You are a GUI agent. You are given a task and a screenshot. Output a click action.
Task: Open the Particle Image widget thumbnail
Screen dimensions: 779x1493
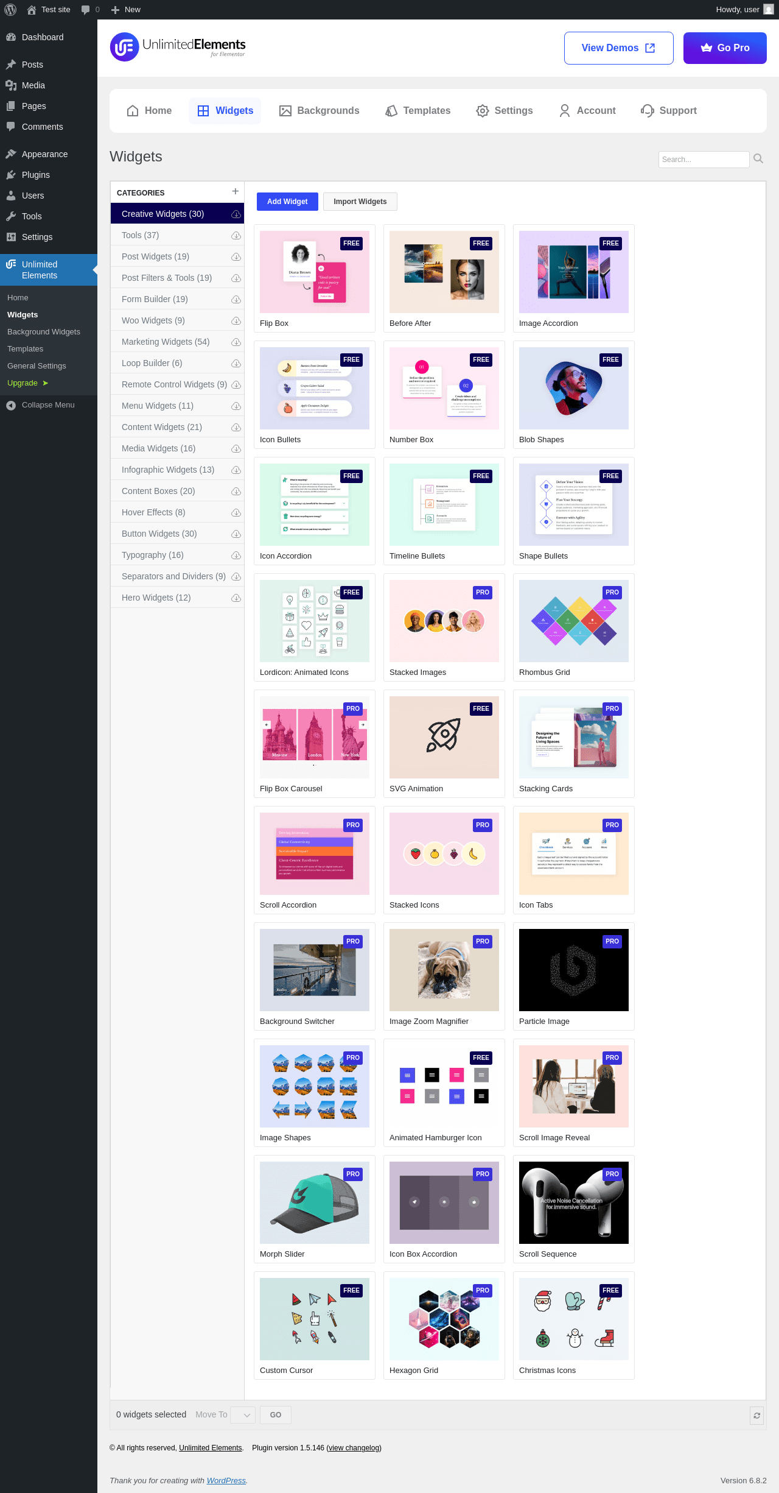pyautogui.click(x=574, y=970)
